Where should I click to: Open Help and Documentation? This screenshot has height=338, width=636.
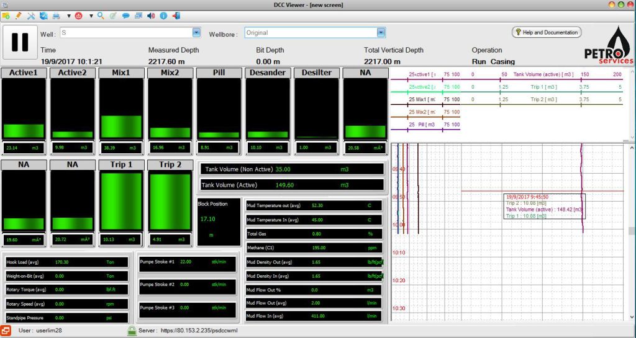pyautogui.click(x=546, y=32)
